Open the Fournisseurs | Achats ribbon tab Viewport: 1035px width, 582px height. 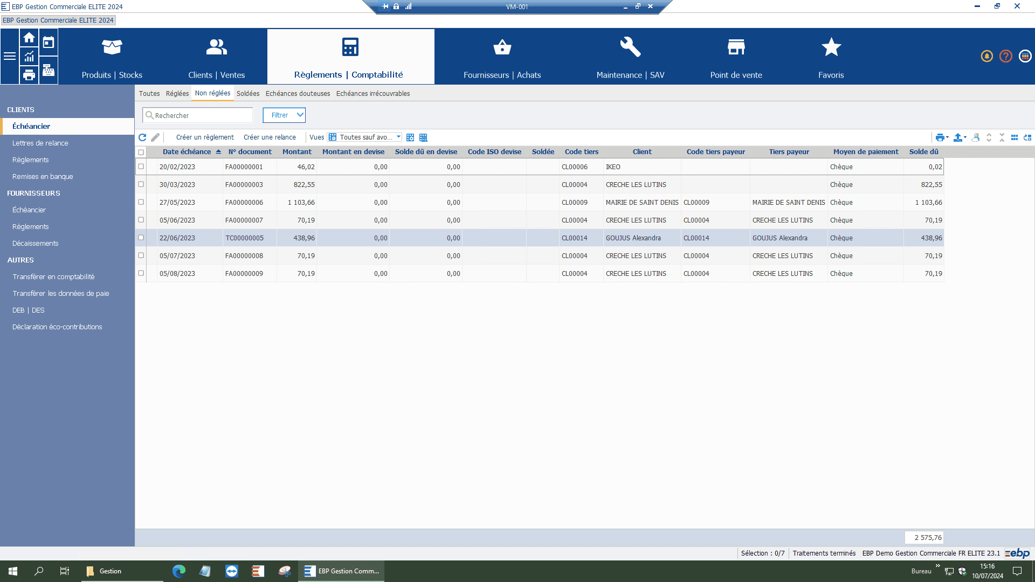click(x=502, y=57)
